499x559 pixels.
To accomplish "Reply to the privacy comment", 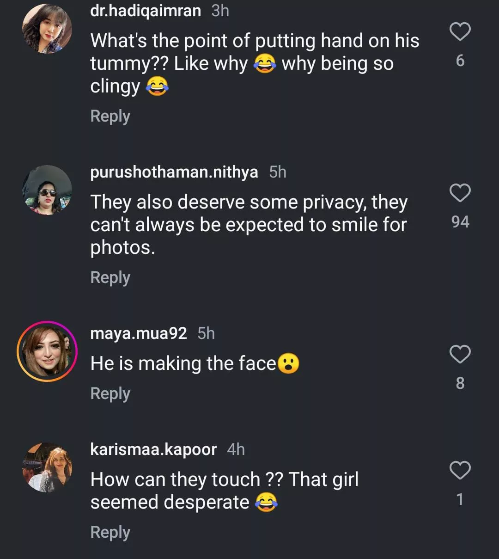I will [x=110, y=277].
